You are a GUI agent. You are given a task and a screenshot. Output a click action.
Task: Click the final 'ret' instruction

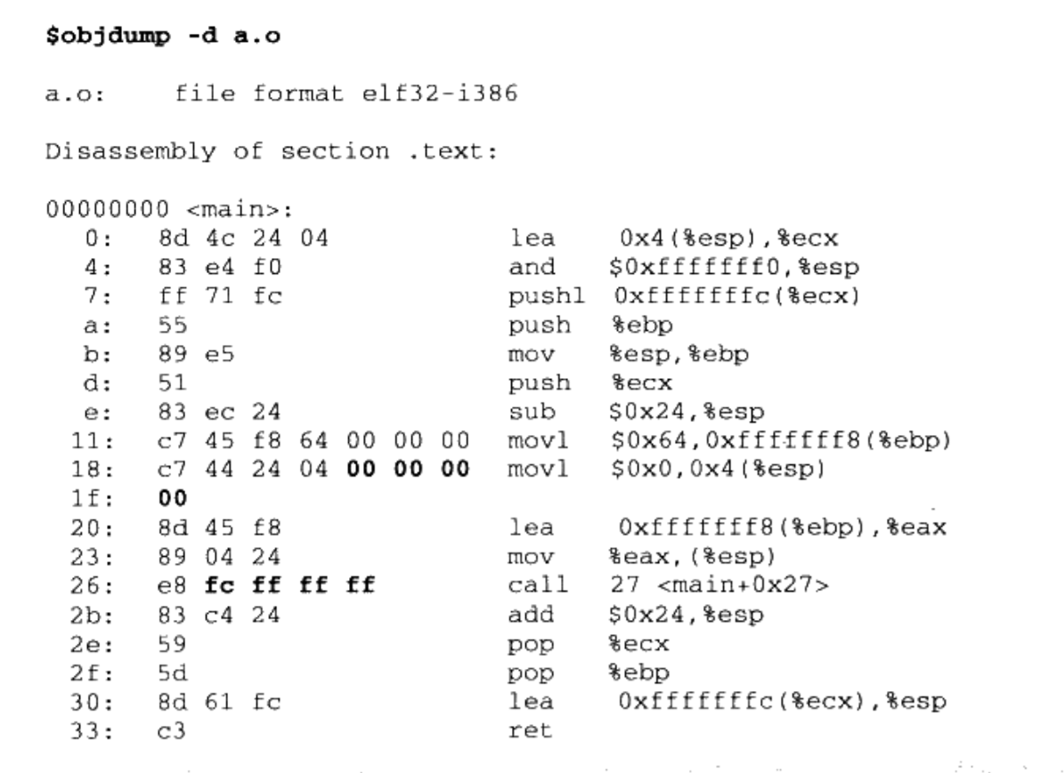click(530, 730)
